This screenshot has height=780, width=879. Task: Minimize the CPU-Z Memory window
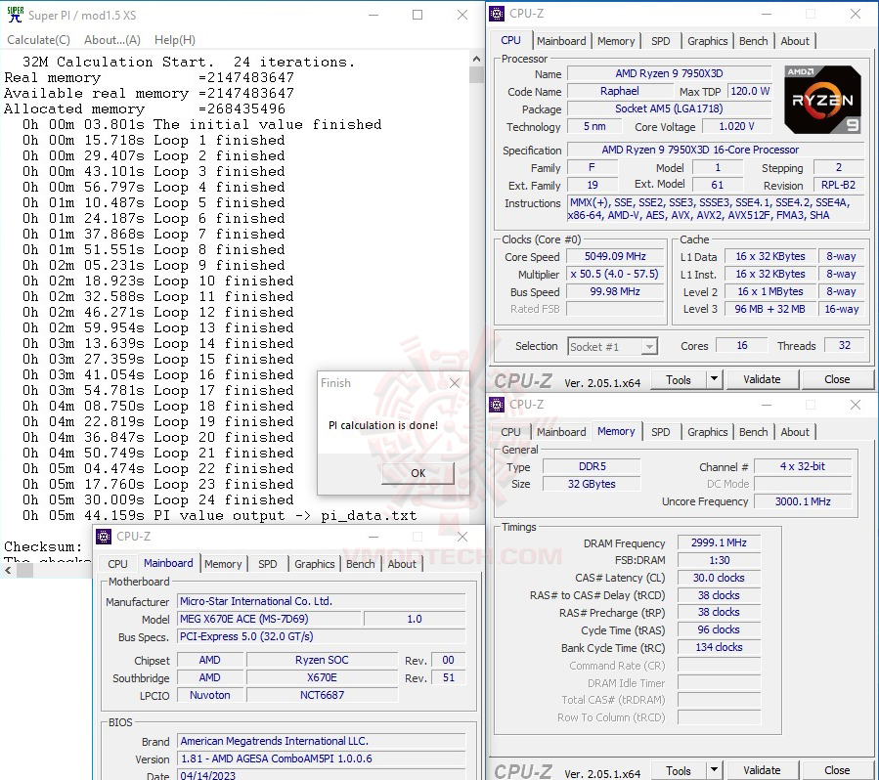pos(767,405)
